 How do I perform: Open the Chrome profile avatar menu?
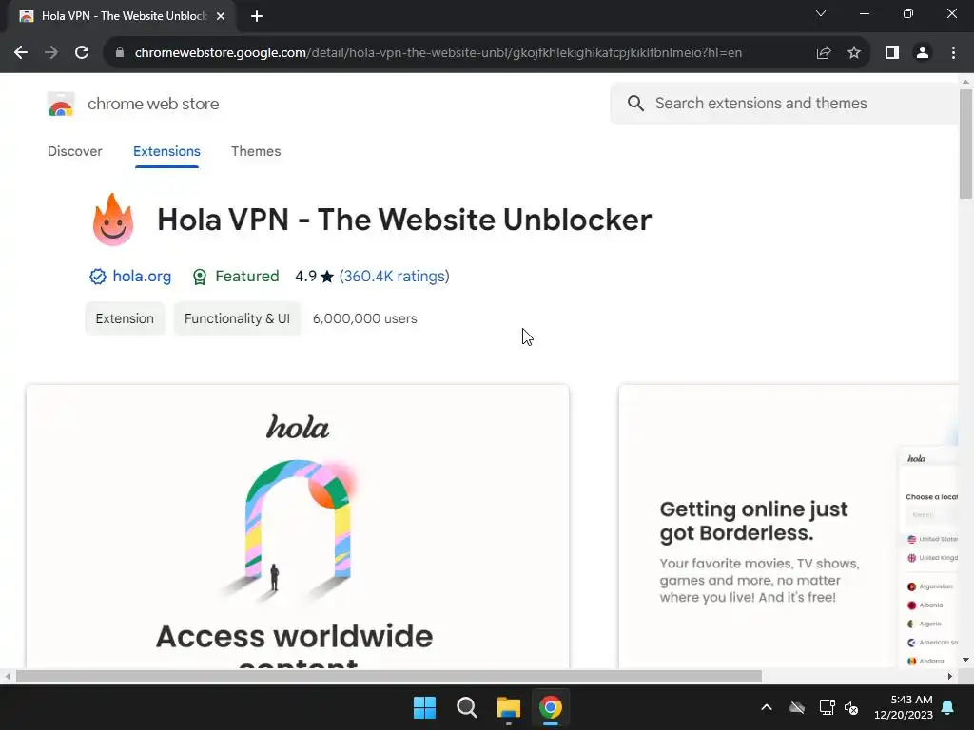(x=923, y=53)
